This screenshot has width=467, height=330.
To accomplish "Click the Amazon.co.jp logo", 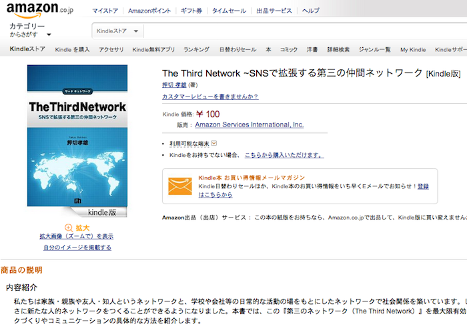I will pyautogui.click(x=40, y=10).
